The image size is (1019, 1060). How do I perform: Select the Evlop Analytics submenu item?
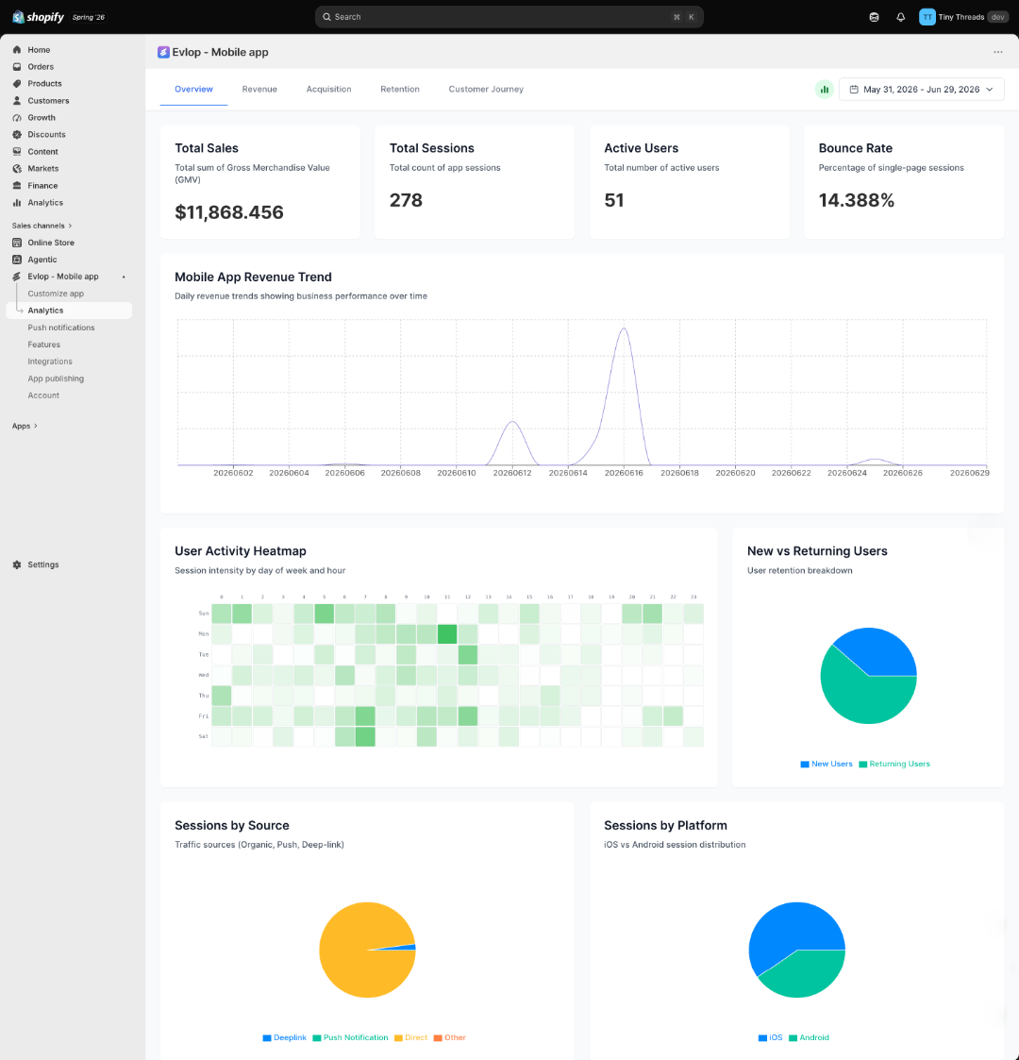(x=69, y=311)
